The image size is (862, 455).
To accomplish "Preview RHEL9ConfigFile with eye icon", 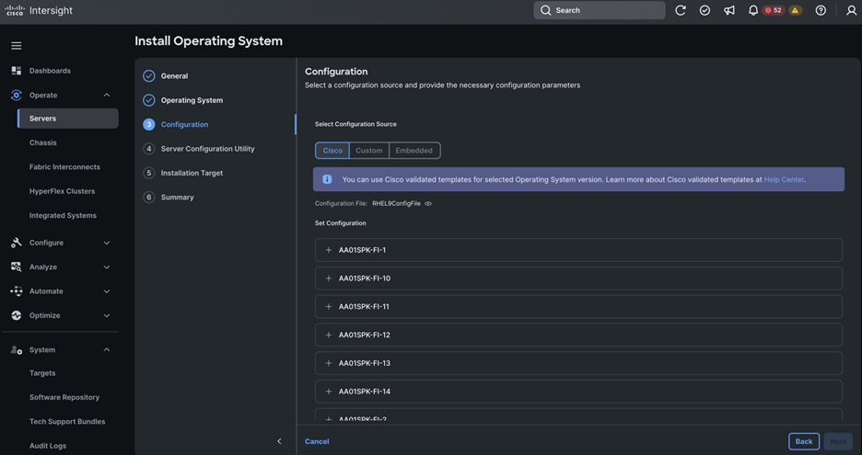I will pos(428,204).
